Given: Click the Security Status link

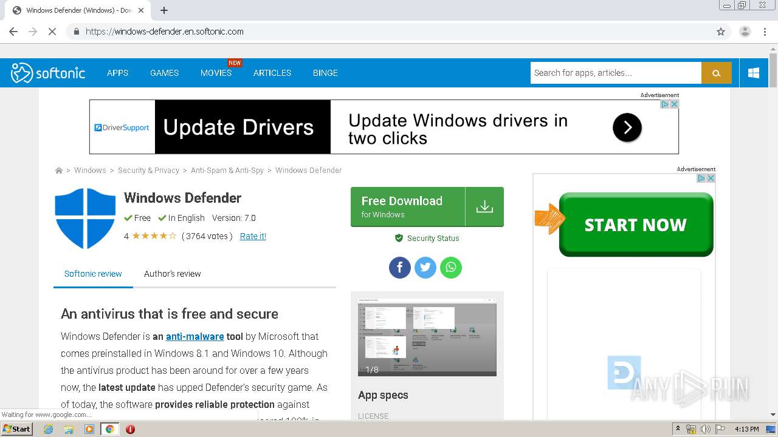Looking at the screenshot, I should coord(427,239).
